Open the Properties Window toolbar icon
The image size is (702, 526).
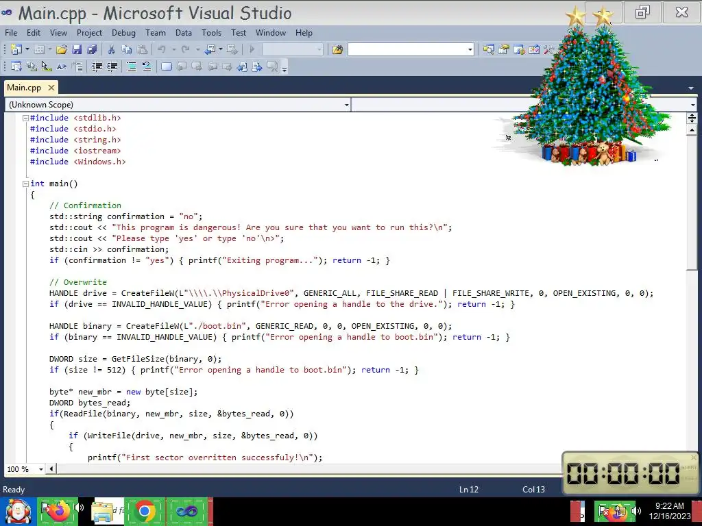point(504,49)
